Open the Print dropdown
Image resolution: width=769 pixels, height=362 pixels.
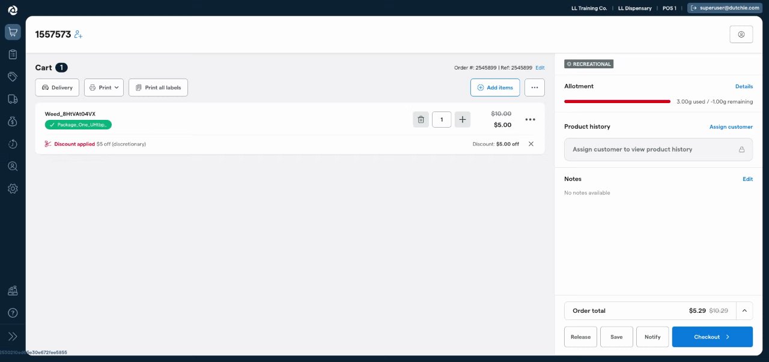104,88
